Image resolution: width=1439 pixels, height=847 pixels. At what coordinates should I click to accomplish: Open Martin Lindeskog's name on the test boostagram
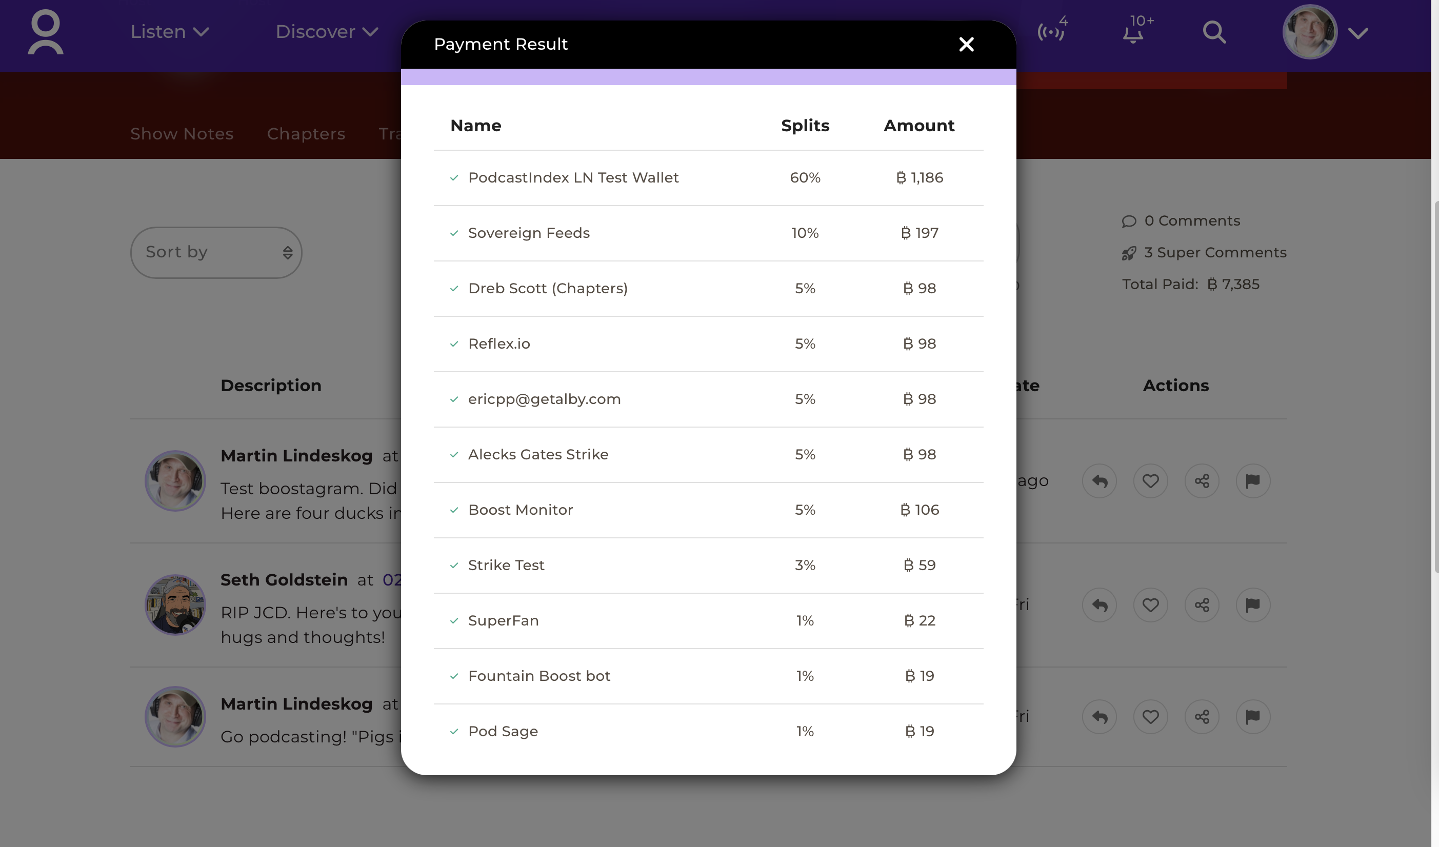point(296,456)
